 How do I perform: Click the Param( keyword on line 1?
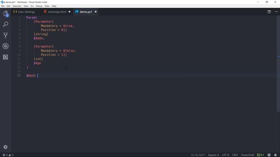[31, 17]
